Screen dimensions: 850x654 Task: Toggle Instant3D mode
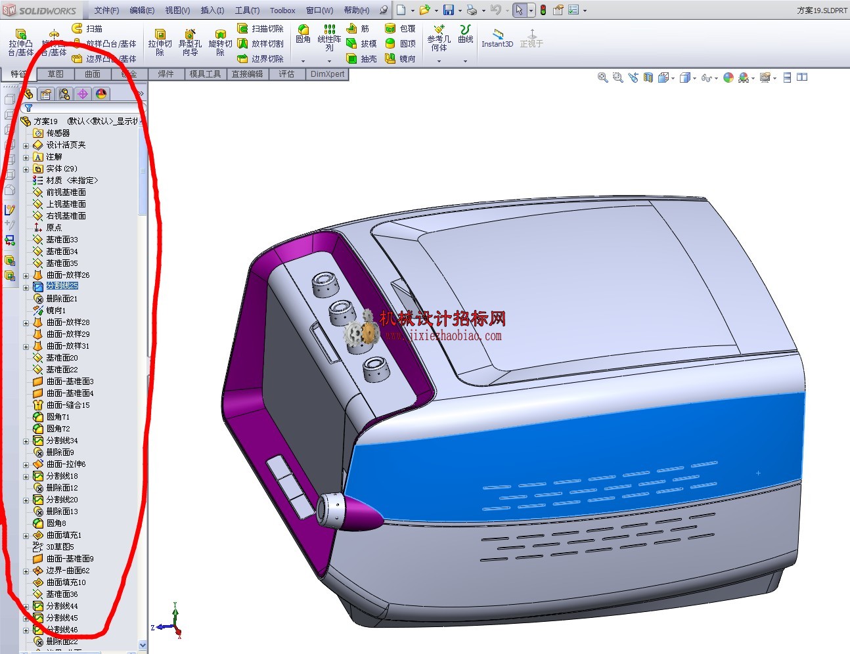point(497,38)
